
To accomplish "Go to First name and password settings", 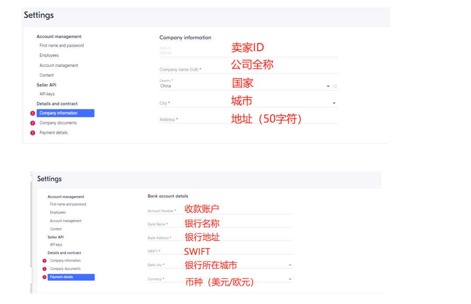I will (x=62, y=45).
